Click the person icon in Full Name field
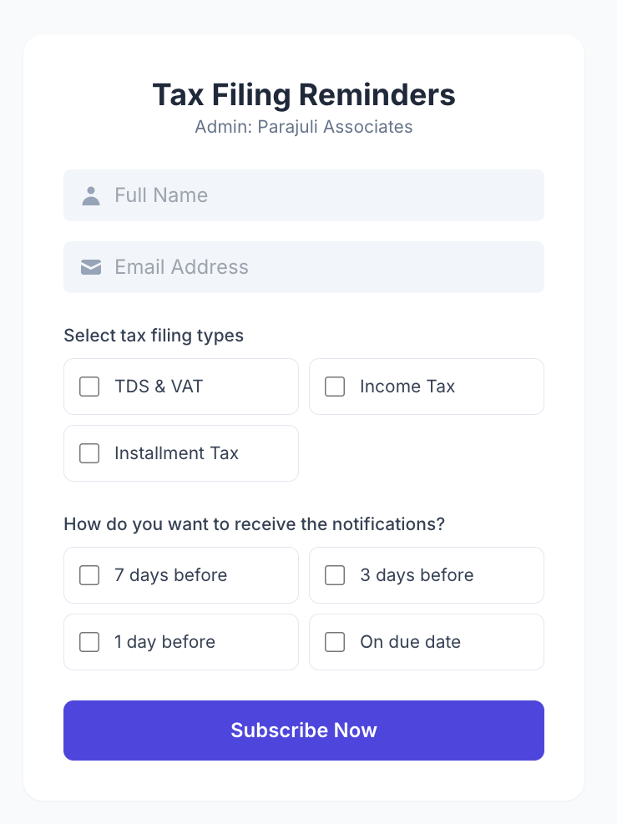This screenshot has height=824, width=617. 91,196
